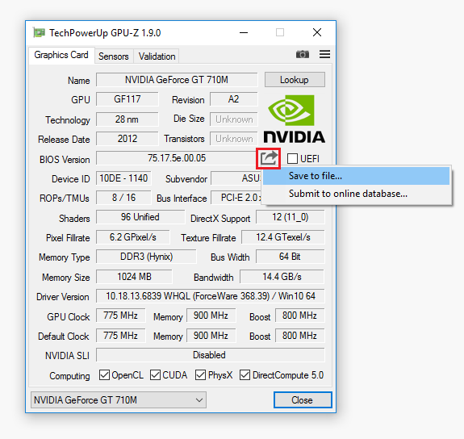Image resolution: width=464 pixels, height=439 pixels.
Task: Toggle the PhysX checkbox
Action: (200, 374)
